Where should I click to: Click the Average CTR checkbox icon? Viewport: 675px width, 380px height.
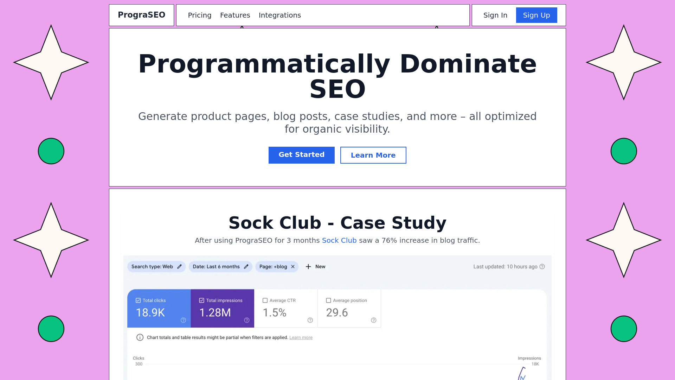coord(265,300)
